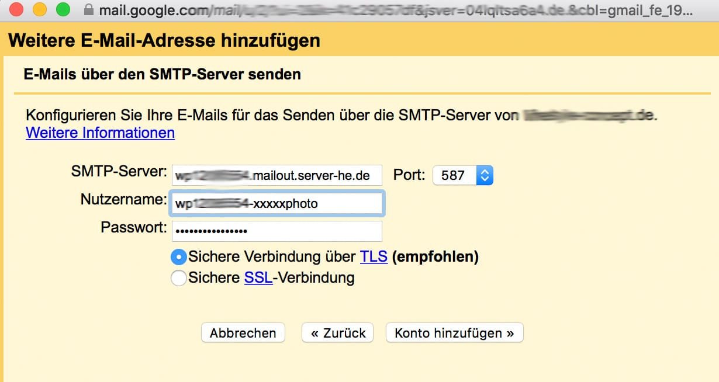The image size is (719, 382).
Task: Open the Weitere Informationen link
Action: (x=100, y=133)
